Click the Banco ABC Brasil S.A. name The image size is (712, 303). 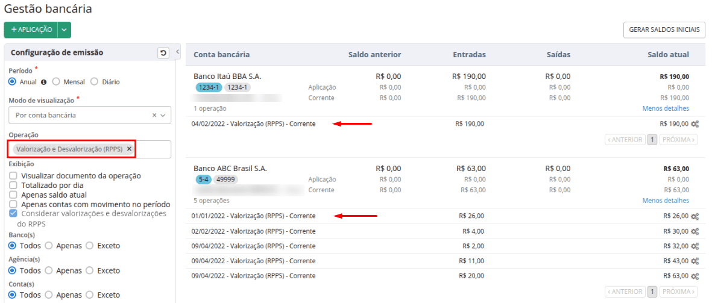pos(231,168)
